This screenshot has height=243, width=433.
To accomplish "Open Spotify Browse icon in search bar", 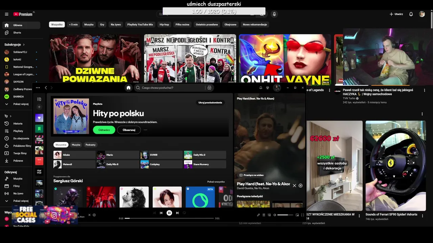I will coord(209,88).
